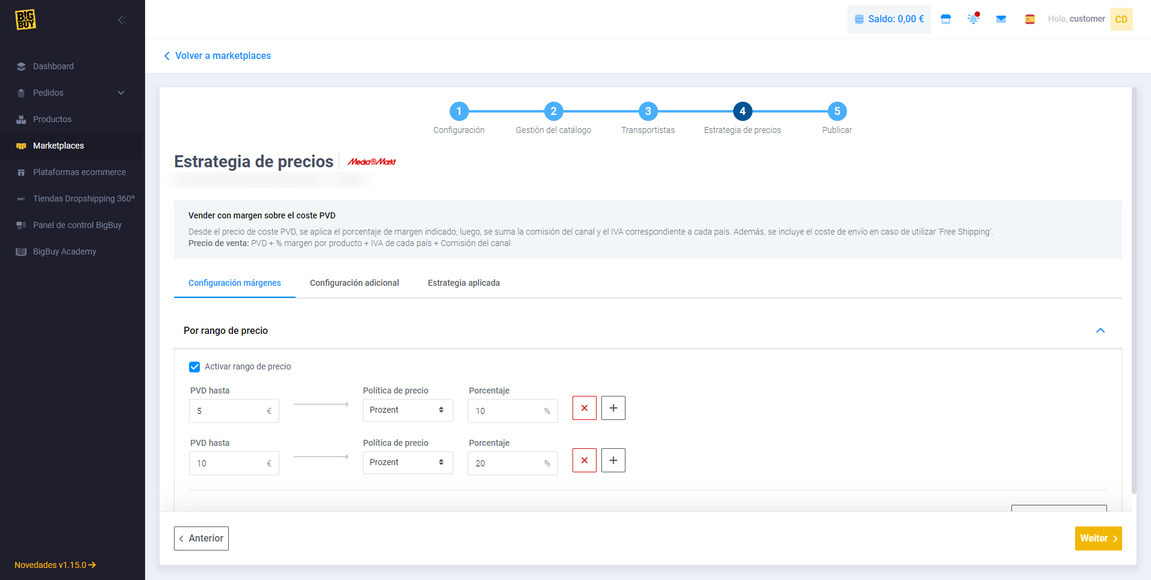Click the first PVD hasta input field
The width and height of the screenshot is (1151, 580).
(229, 411)
